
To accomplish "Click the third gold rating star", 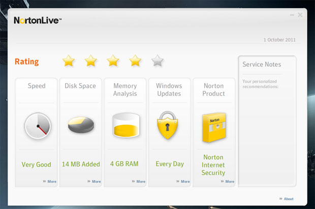I will [x=113, y=60].
